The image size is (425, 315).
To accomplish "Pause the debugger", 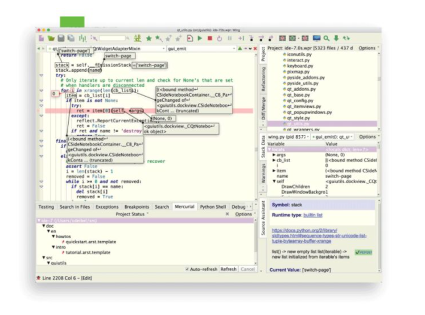I will tap(230, 39).
